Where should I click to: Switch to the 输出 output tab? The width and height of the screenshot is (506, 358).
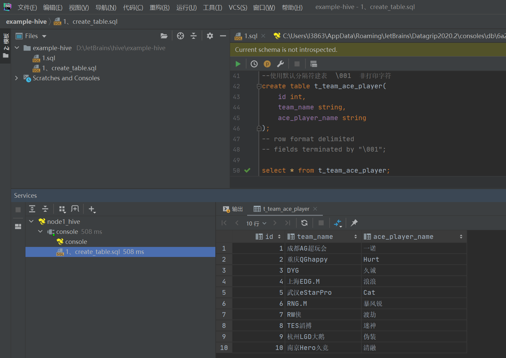pos(233,209)
